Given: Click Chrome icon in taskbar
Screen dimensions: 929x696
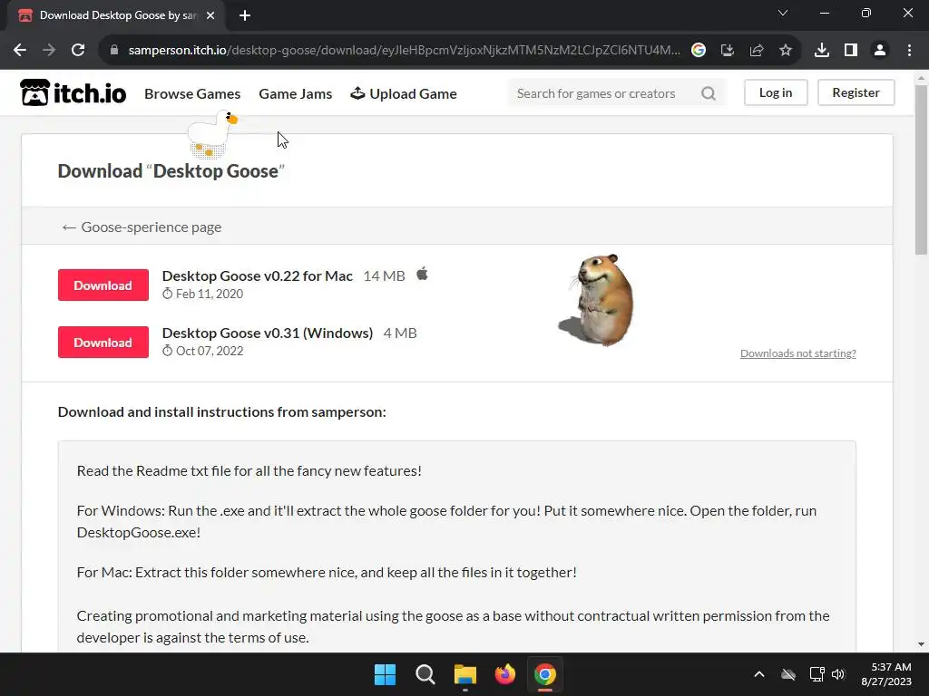Looking at the screenshot, I should (545, 674).
